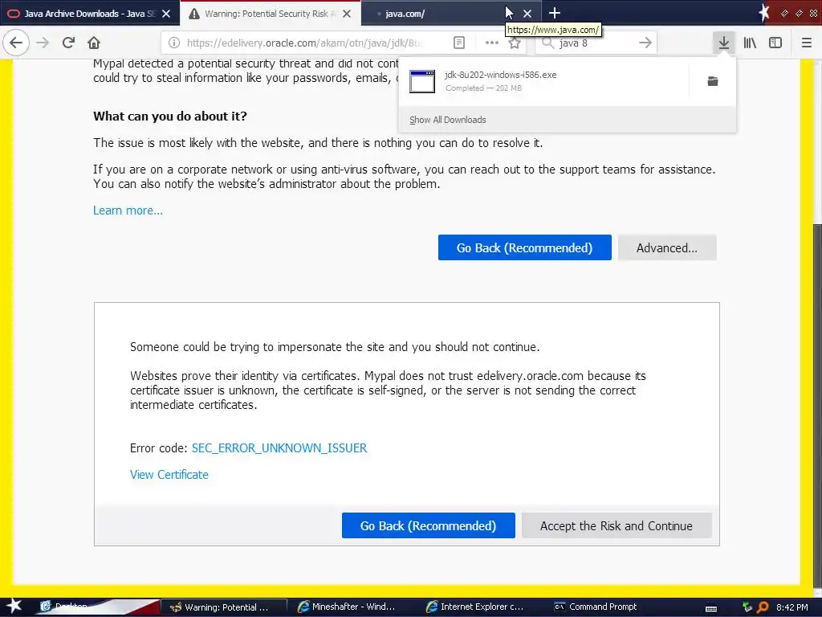Close the Java Archive Downloads tab
The height and width of the screenshot is (617, 822).
pyautogui.click(x=166, y=14)
